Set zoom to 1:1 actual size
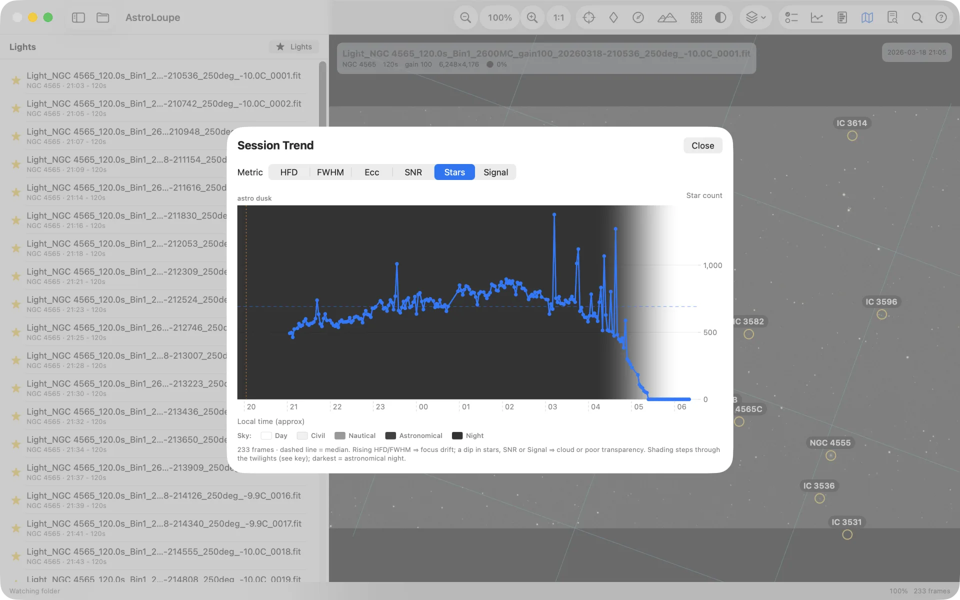Viewport: 960px width, 600px height. coord(558,17)
